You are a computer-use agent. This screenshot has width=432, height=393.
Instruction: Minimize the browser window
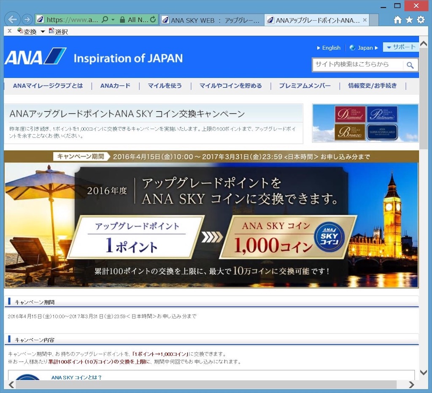coord(383,7)
